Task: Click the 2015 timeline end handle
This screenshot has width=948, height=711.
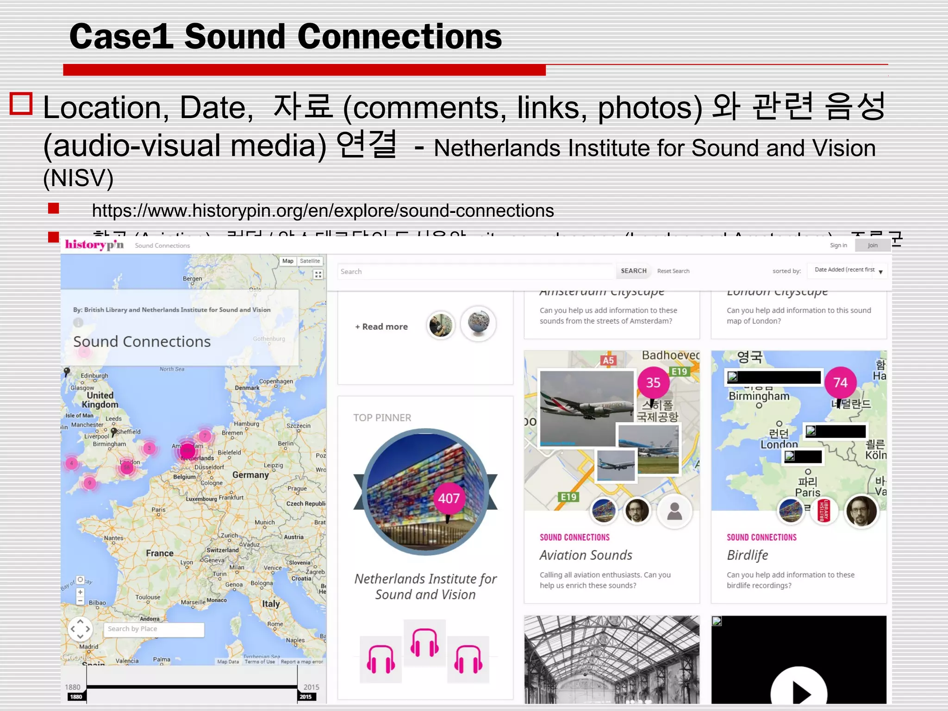Action: pyautogui.click(x=306, y=697)
